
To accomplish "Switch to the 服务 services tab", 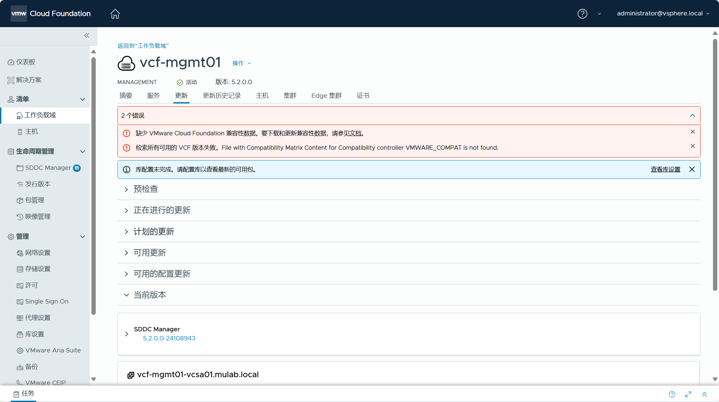I will [x=153, y=96].
